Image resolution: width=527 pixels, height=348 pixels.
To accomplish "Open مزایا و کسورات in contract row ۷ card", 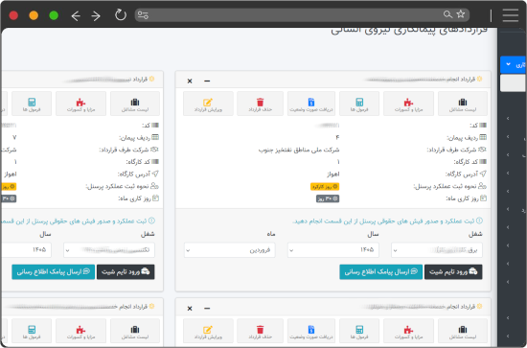I will click(80, 104).
